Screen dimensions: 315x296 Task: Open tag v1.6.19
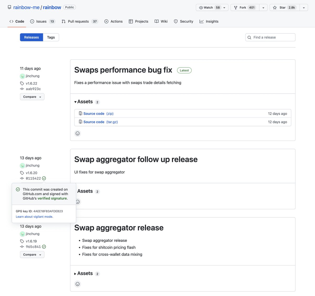pyautogui.click(x=31, y=241)
